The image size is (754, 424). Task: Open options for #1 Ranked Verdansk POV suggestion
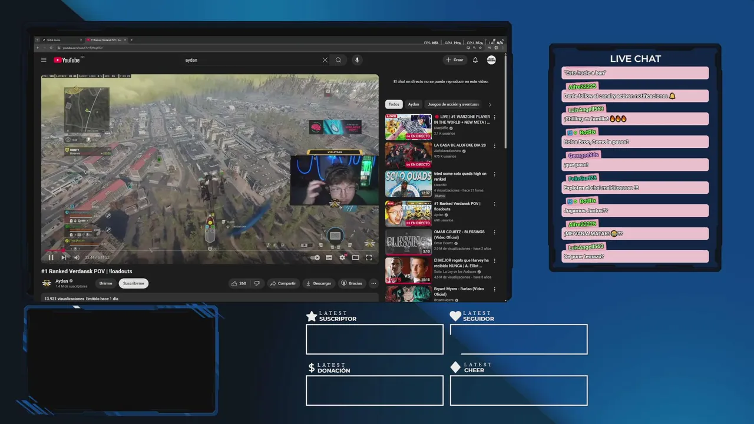point(494,203)
